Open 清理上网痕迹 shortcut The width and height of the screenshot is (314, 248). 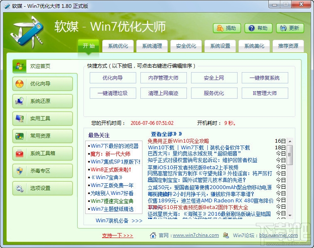163,93
